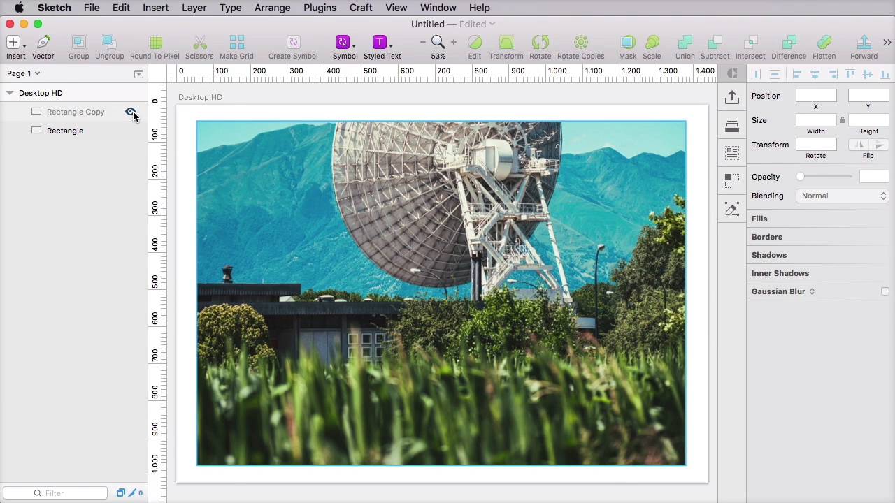Align layers to horizontal center
This screenshot has width=895, height=503.
815,74
